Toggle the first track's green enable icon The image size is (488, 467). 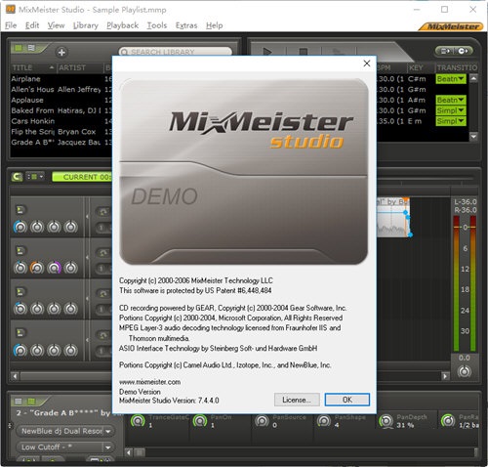[x=20, y=210]
